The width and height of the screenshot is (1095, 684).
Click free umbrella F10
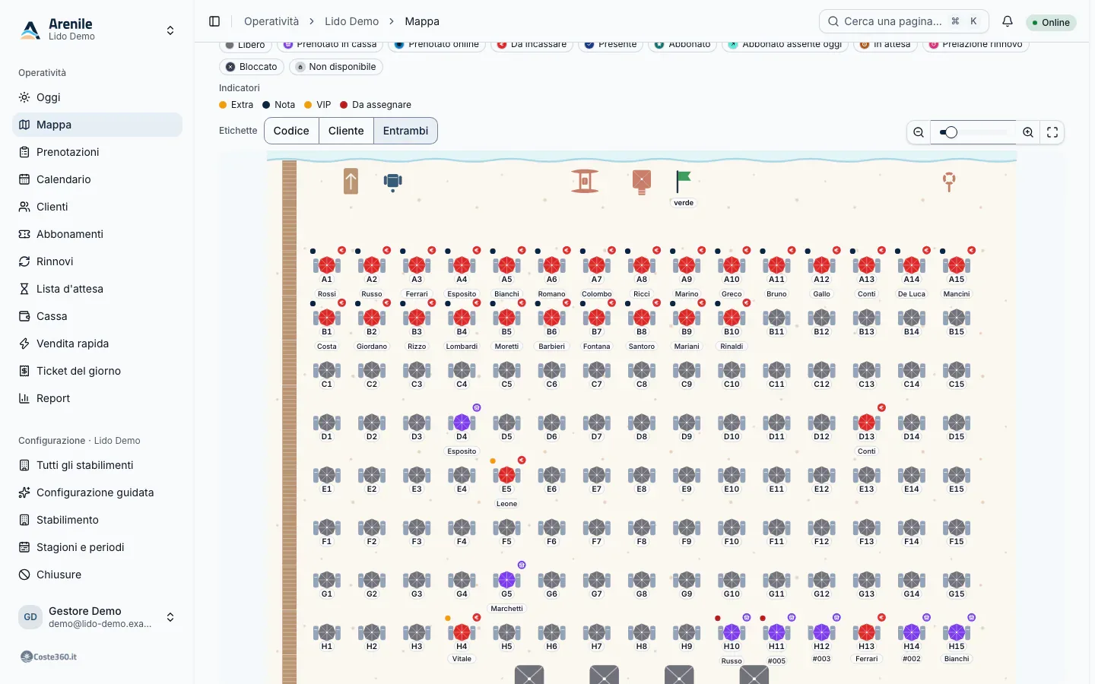coord(732,527)
